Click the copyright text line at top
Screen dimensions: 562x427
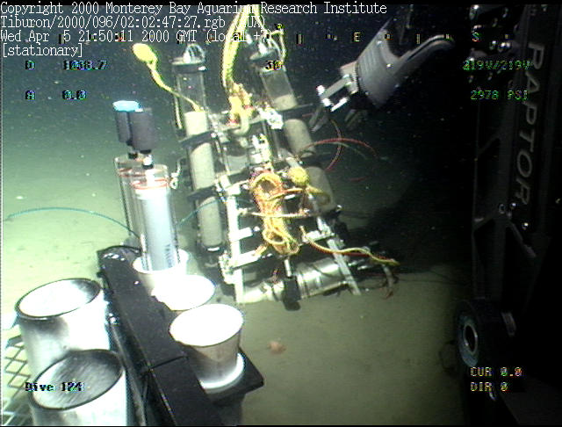click(193, 8)
